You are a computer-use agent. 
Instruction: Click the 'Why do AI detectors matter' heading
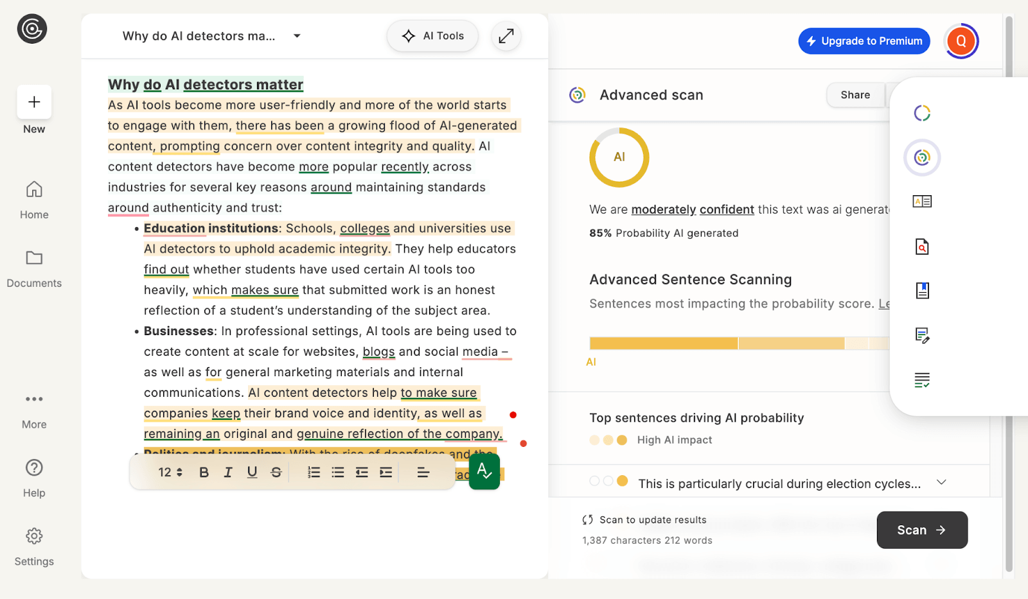click(x=206, y=85)
